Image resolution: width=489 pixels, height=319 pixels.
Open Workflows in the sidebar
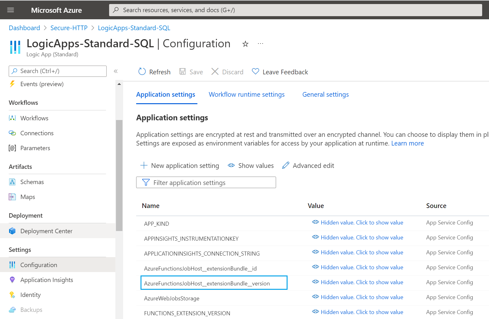coord(34,118)
